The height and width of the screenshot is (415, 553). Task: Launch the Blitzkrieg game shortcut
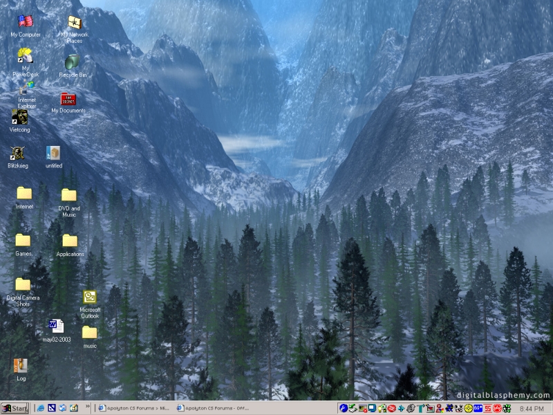click(17, 154)
